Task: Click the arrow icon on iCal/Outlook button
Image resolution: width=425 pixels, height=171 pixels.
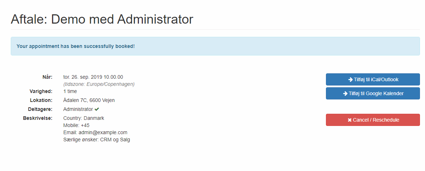Action: (350, 80)
